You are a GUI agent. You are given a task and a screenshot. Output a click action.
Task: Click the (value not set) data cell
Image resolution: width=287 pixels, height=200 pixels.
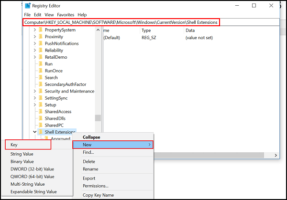199,38
